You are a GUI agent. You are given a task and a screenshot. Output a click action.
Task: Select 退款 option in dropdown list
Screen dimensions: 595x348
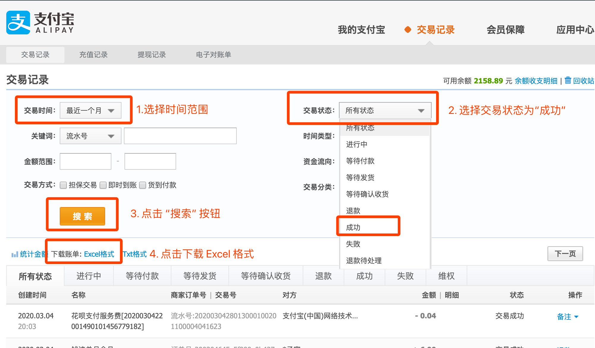coord(385,211)
